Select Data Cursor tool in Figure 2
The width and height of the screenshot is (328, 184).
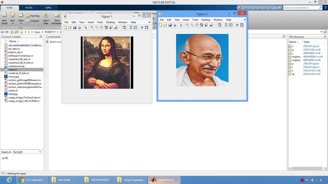click(x=206, y=25)
